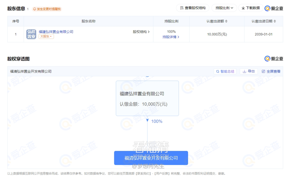Click the Aiqicha logo beside 下载数据
Screen dimensions: 291x179
[x=274, y=8]
